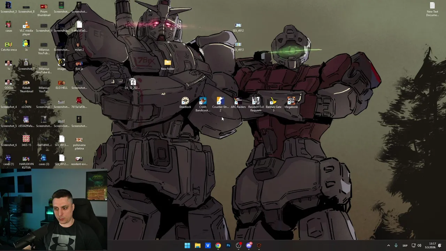Open Google Chrome from the taskbar
This screenshot has width=446, height=251.
point(218,245)
